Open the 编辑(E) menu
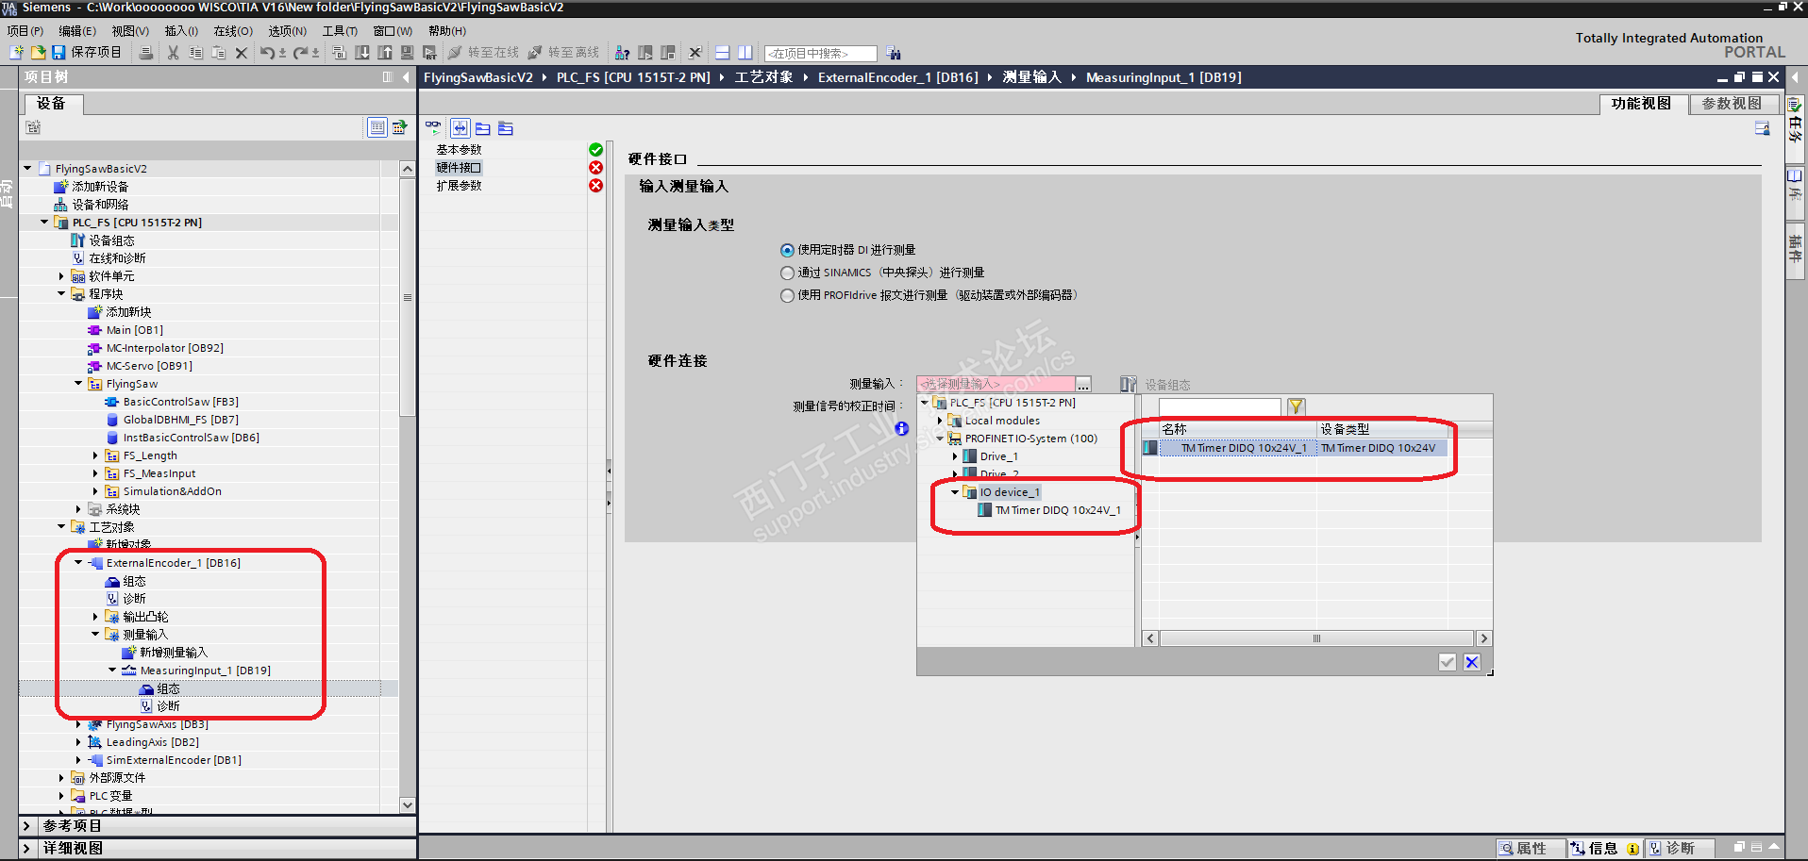 tap(77, 31)
